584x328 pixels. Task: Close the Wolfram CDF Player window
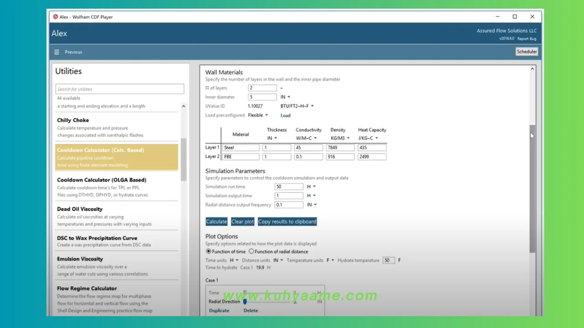coord(532,16)
